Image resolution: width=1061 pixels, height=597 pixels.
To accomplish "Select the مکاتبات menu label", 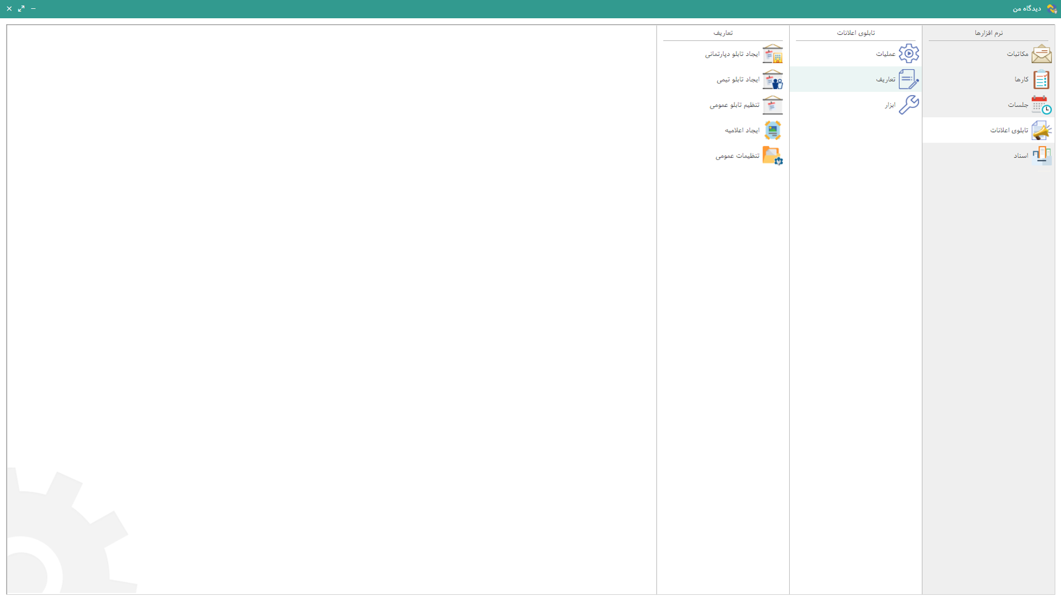I will coord(1017,54).
